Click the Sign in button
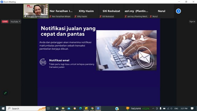The height and width of the screenshot is (111, 197). (x=192, y=22)
